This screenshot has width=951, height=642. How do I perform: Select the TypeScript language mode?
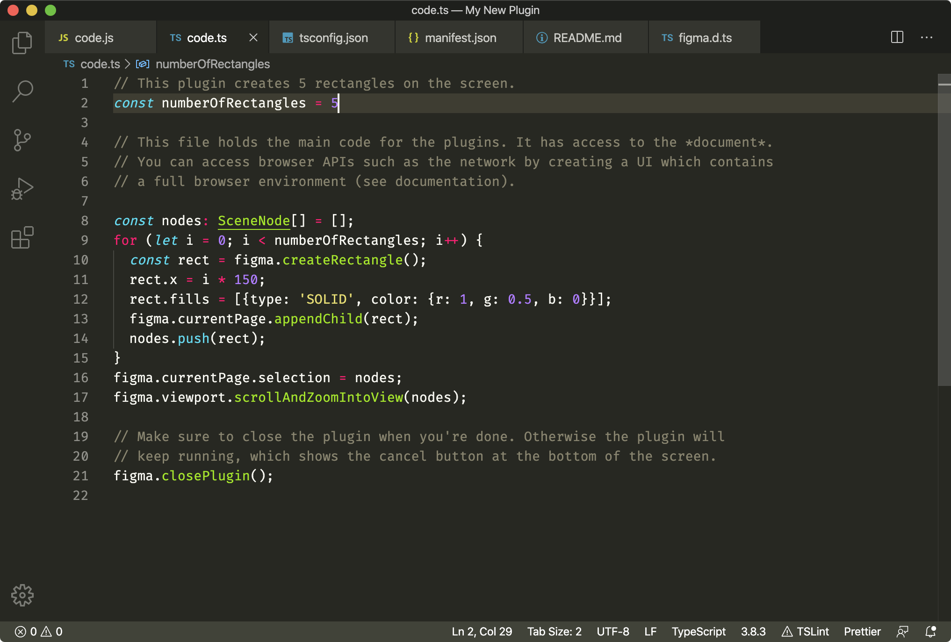point(699,632)
